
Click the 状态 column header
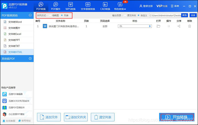135,21
